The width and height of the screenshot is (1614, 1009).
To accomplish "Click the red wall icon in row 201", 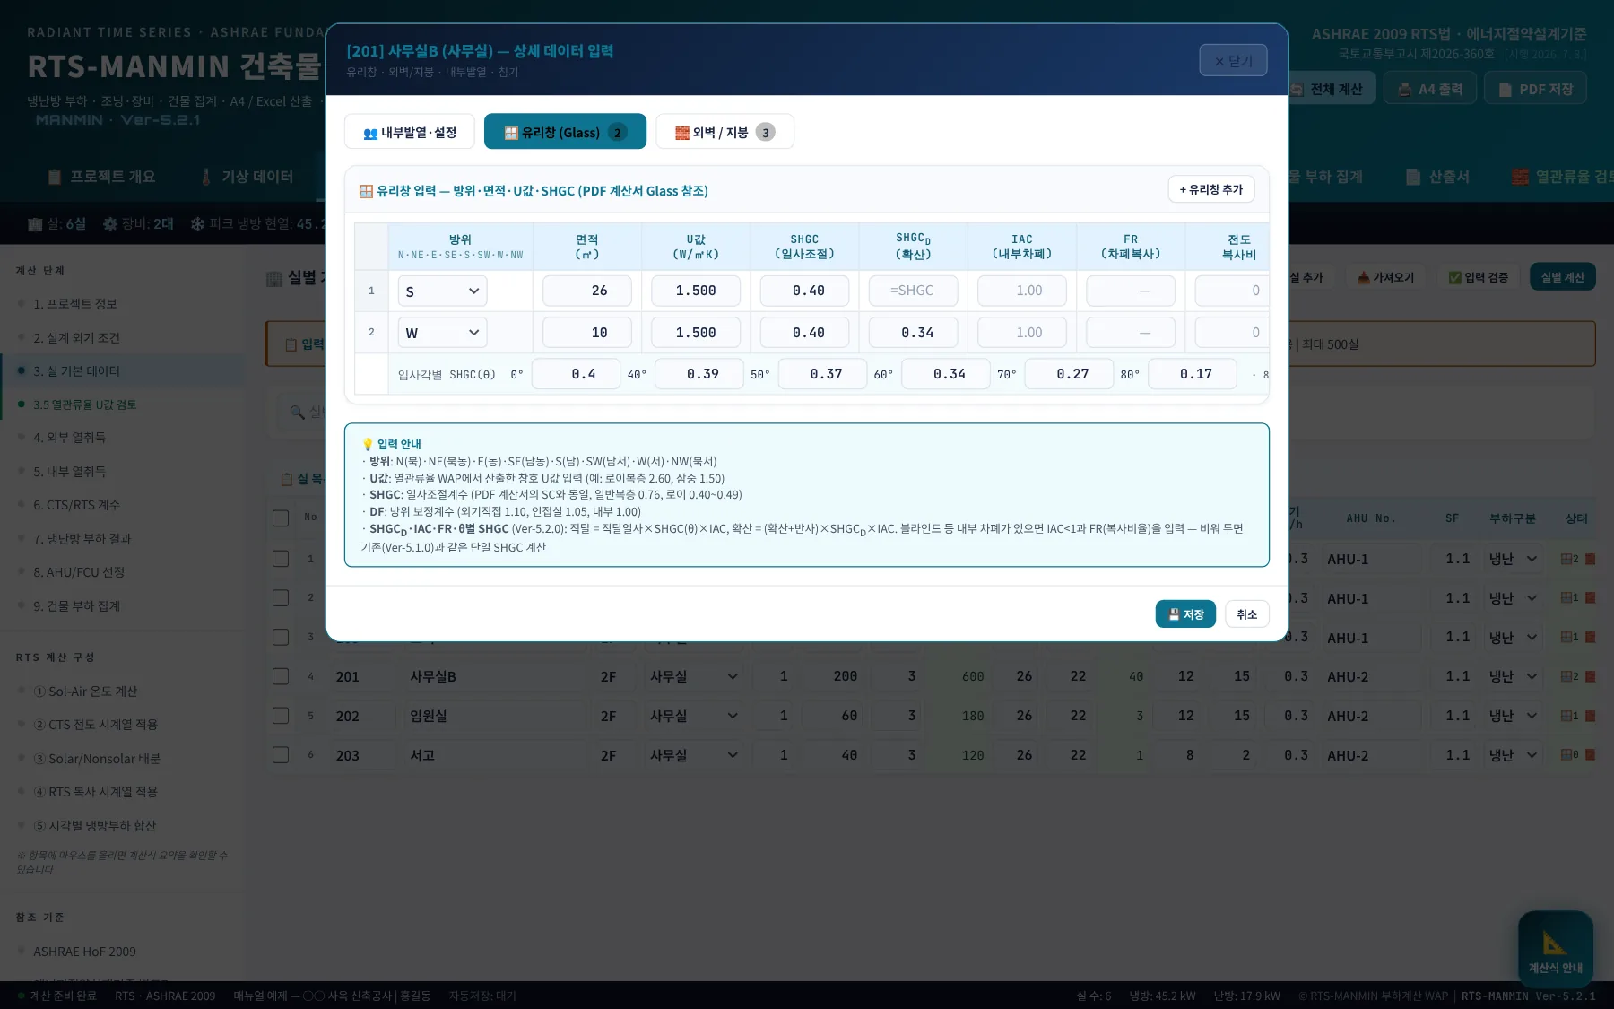I will pyautogui.click(x=1591, y=676).
